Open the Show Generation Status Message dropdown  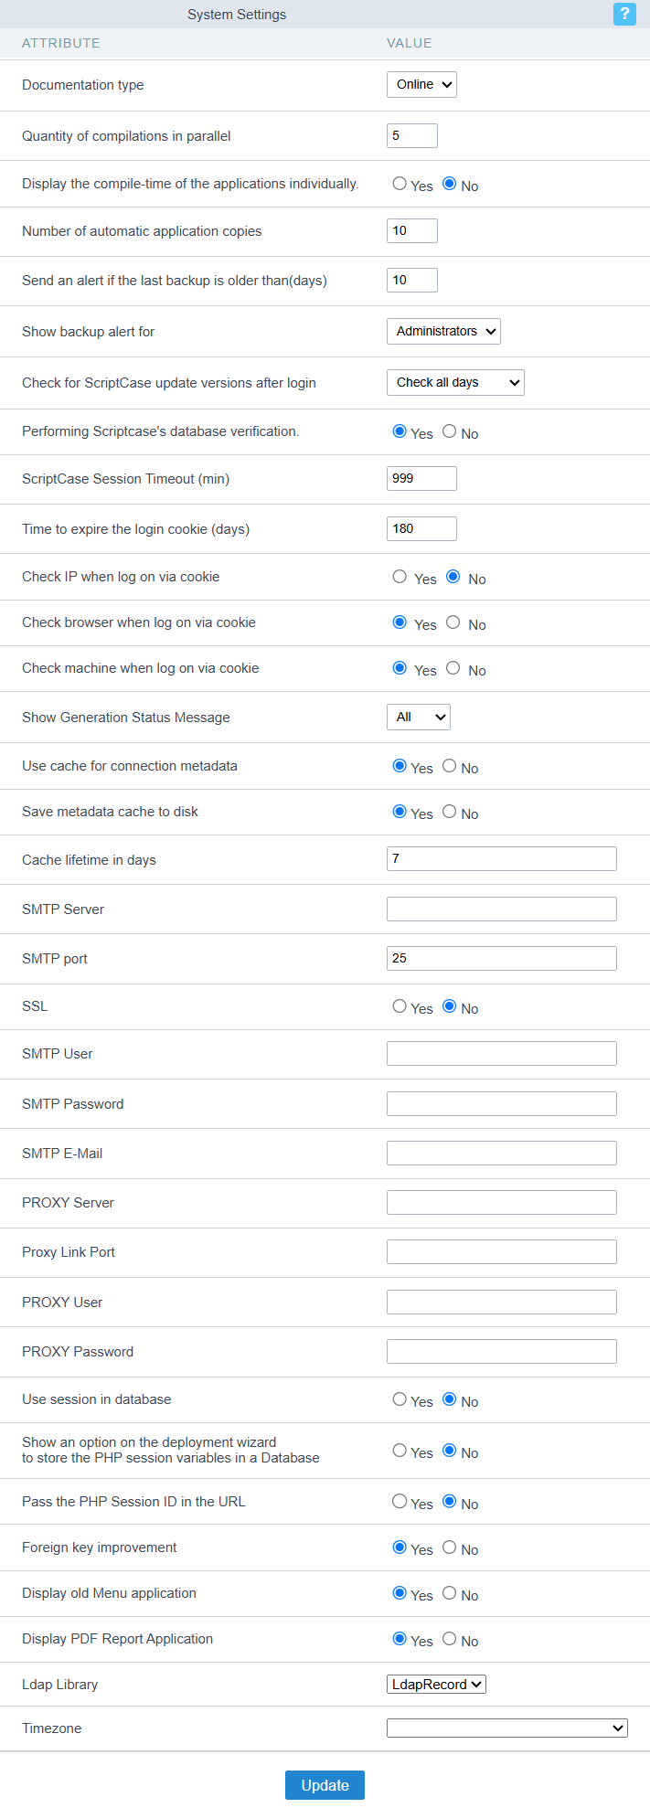(x=419, y=717)
